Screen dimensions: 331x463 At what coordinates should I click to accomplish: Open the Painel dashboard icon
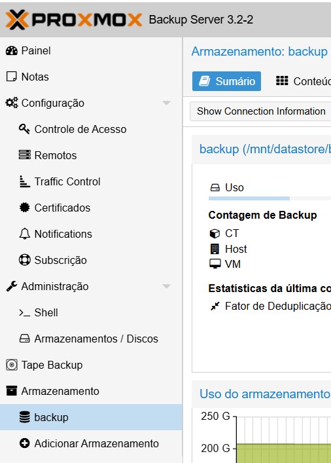tap(12, 51)
